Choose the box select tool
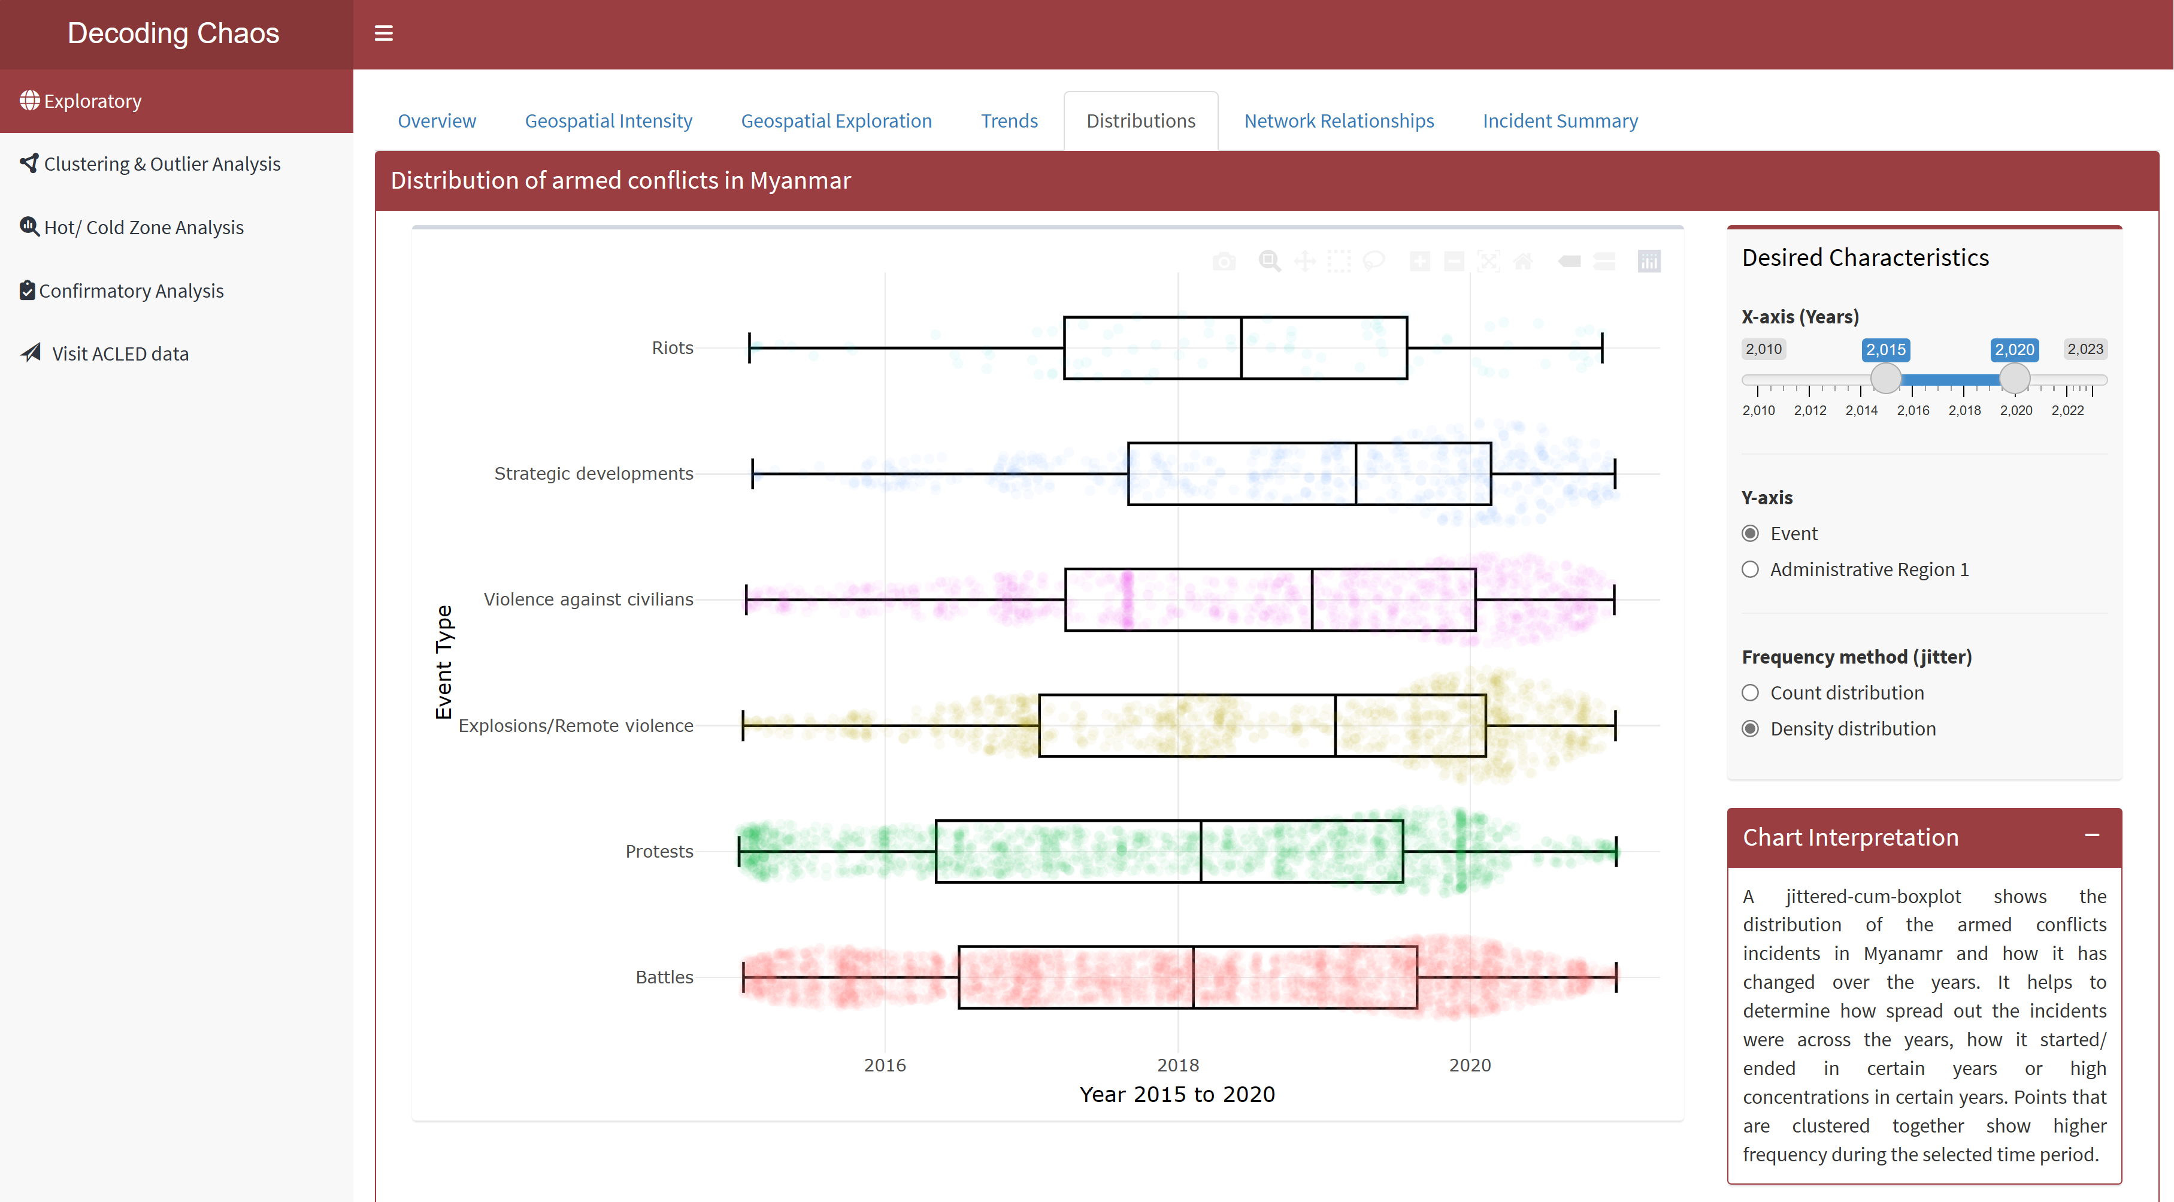The width and height of the screenshot is (2174, 1202). [1339, 262]
